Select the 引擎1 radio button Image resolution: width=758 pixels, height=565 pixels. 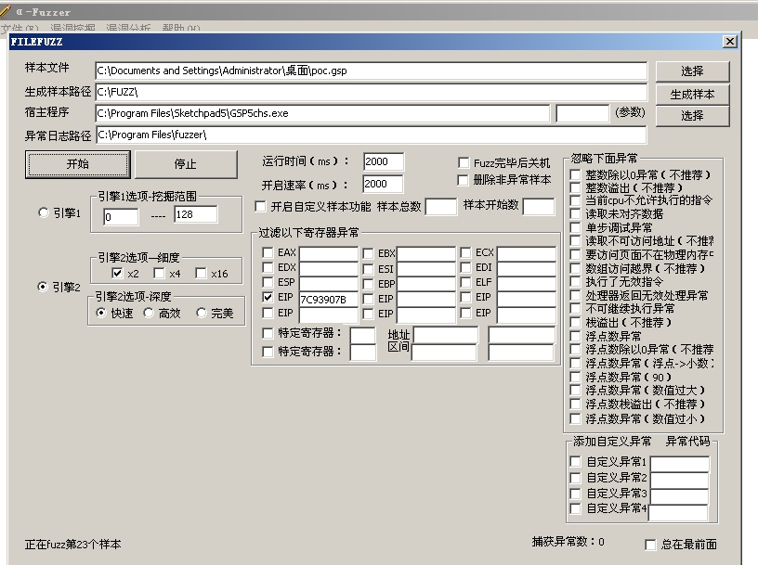44,213
